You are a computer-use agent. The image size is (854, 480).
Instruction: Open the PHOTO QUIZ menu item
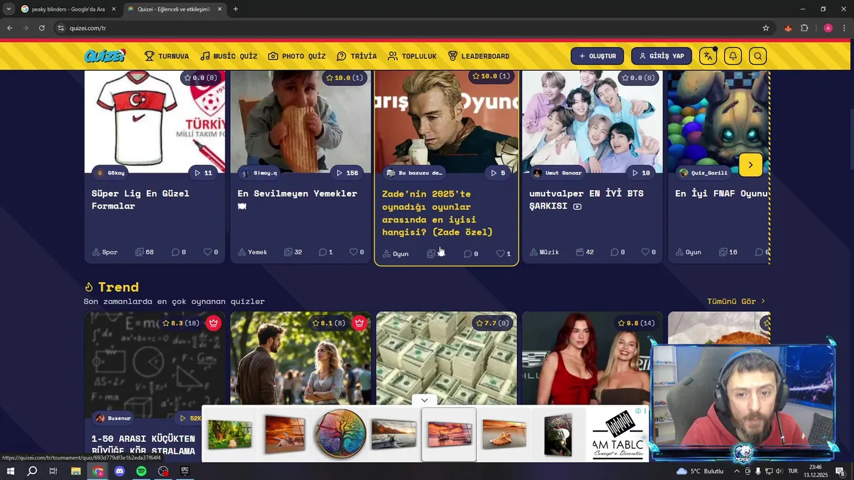click(x=297, y=56)
